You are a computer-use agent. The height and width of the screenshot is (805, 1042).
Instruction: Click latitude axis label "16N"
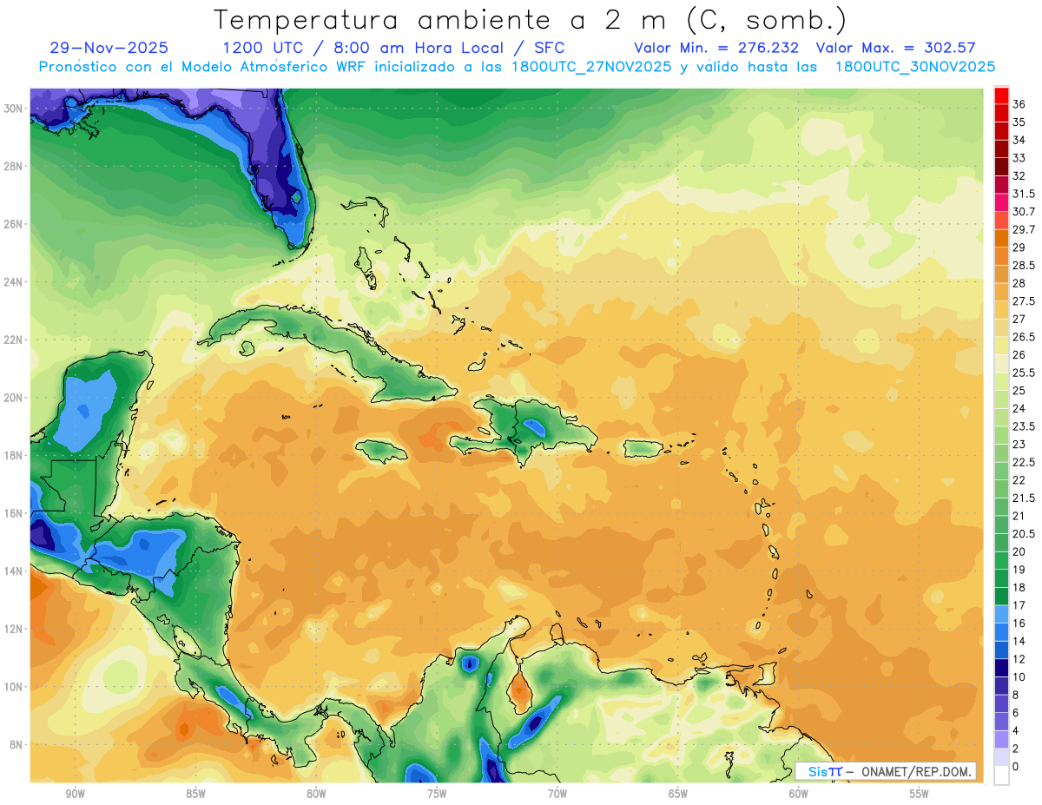(13, 513)
